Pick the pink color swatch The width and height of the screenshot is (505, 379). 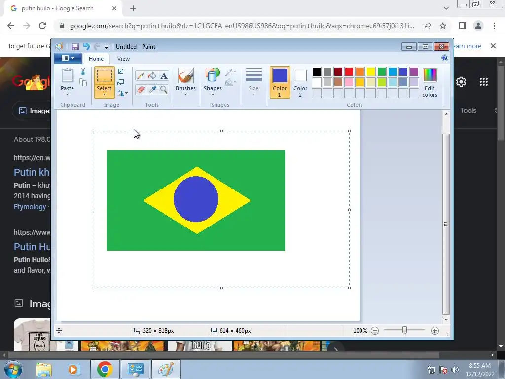point(349,82)
